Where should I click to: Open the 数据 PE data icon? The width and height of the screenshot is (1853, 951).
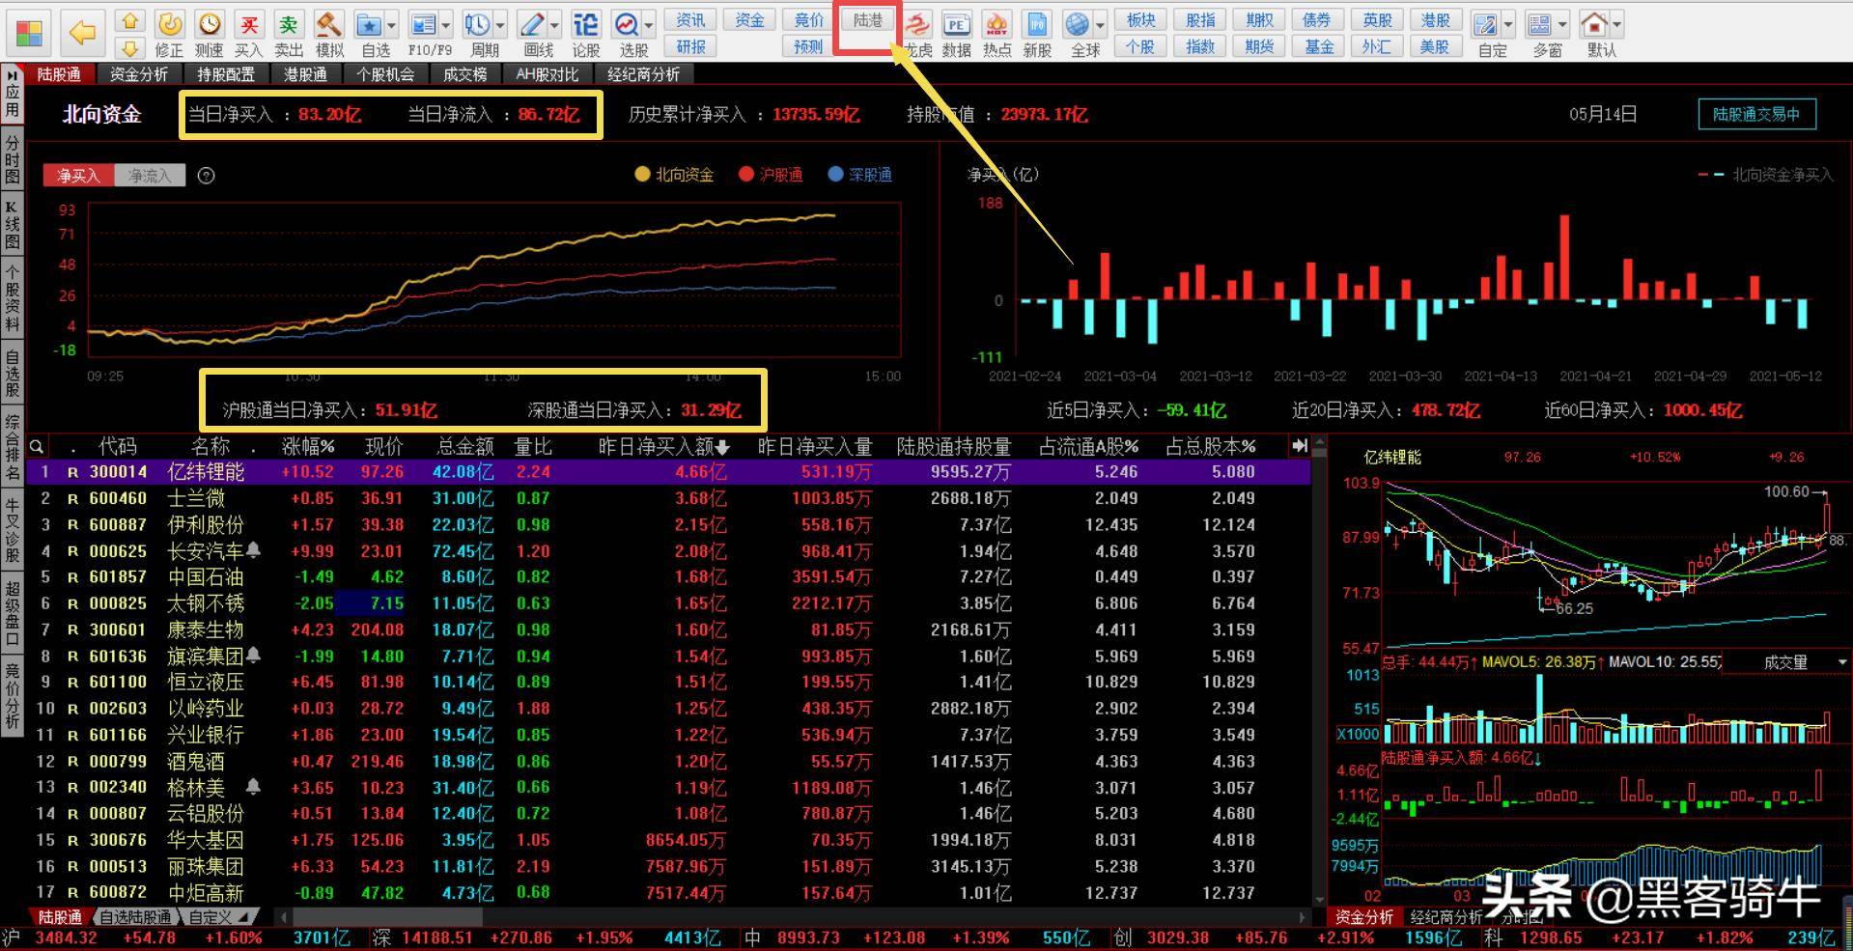[x=956, y=32]
